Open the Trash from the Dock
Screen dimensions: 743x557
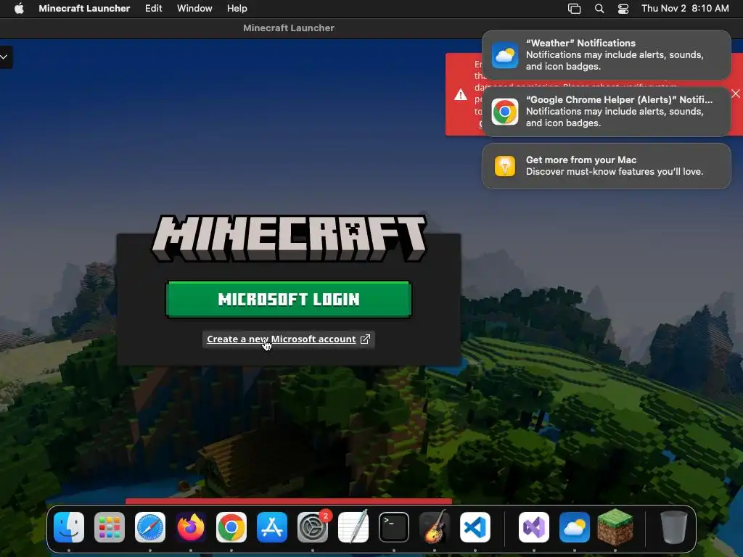coord(674,527)
